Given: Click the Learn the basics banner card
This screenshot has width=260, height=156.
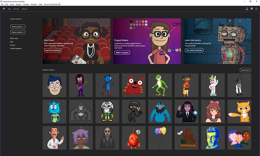Looking at the screenshot, I should pyautogui.click(x=217, y=41).
